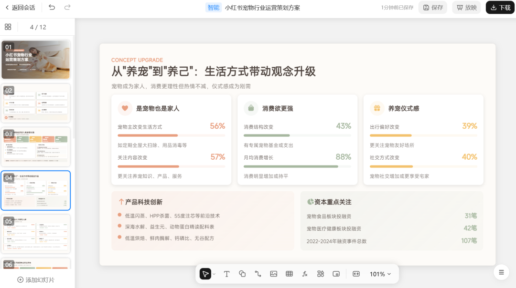Image resolution: width=516 pixels, height=288 pixels.
Task: Click bullet 深海水解、益生元、动物蛋白精读配料表
Action: pyautogui.click(x=170, y=226)
